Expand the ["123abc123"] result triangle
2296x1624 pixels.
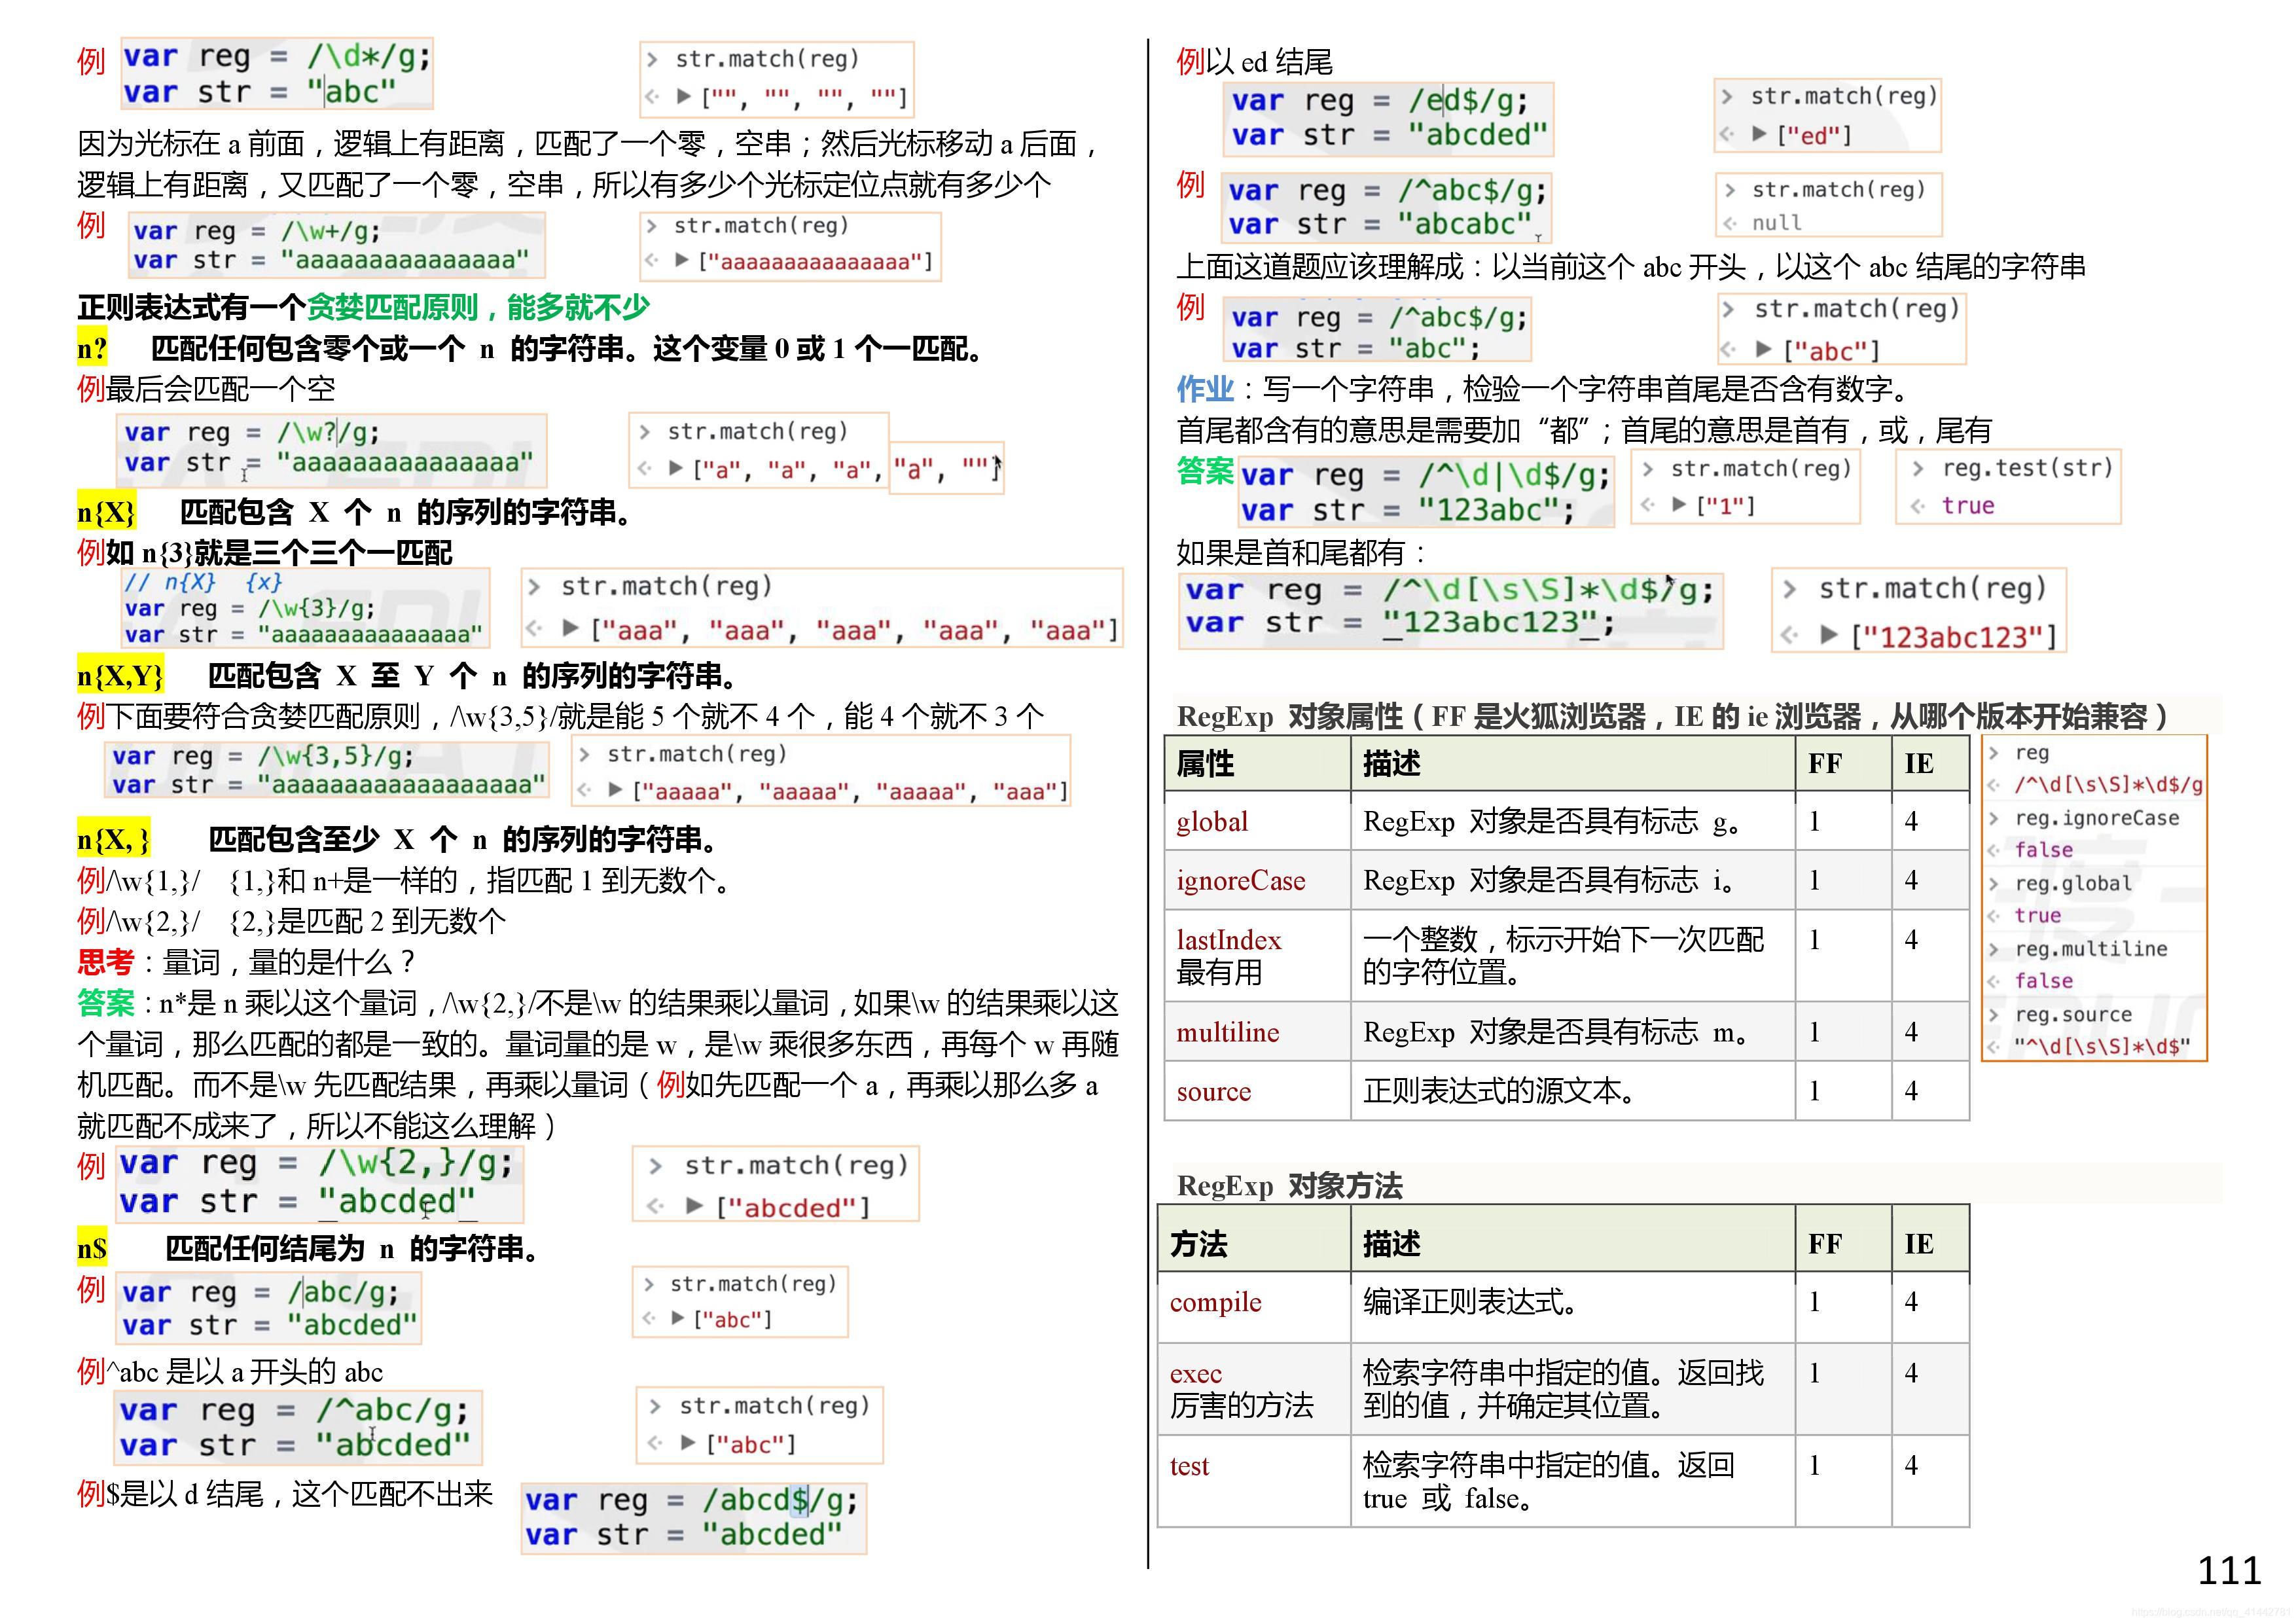click(x=1829, y=635)
